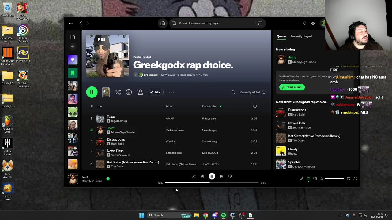Toggle playlist shuffle next to preview thumbnail
The height and width of the screenshot is (220, 392).
tap(118, 92)
